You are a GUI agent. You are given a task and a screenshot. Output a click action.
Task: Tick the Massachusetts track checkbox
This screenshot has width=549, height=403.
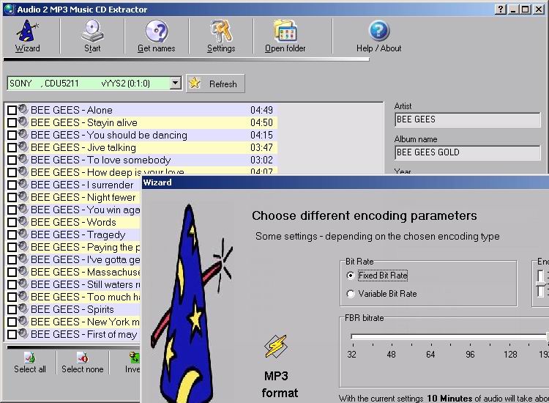point(12,273)
